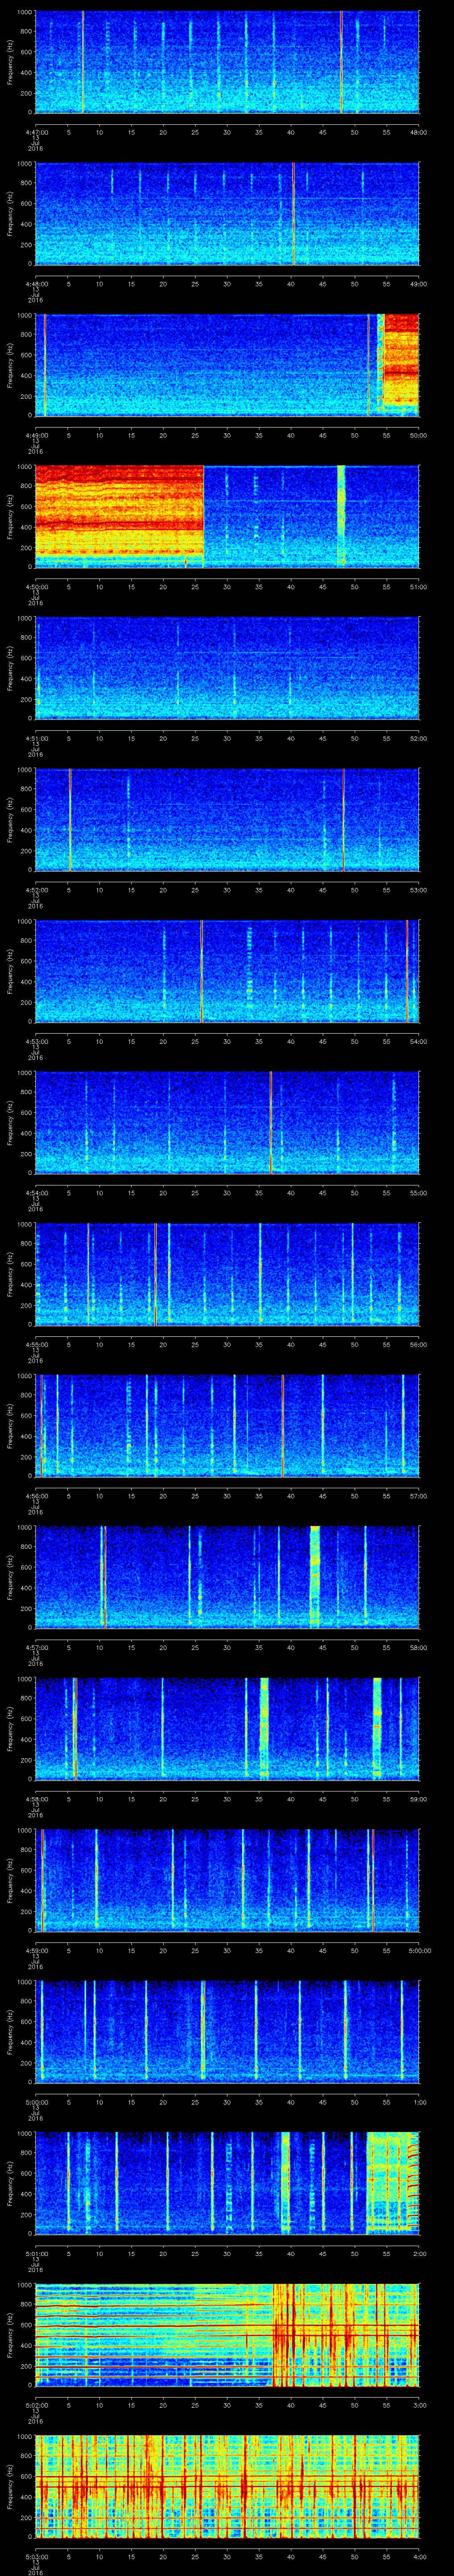
Task: Select the '4:58:00' time label
Action: click(36, 1799)
